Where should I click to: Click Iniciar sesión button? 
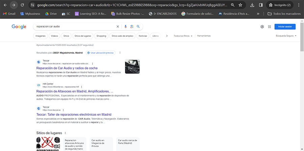click(285, 27)
